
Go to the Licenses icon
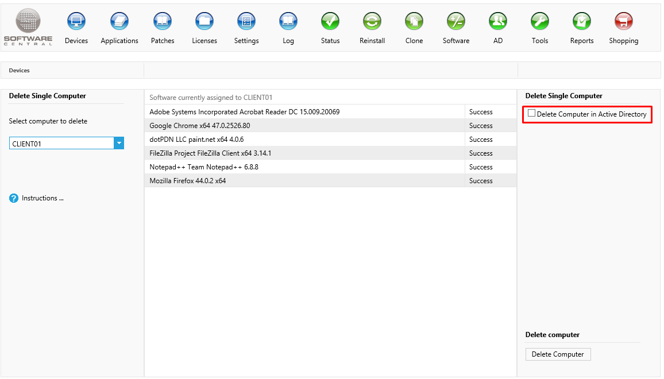click(204, 22)
